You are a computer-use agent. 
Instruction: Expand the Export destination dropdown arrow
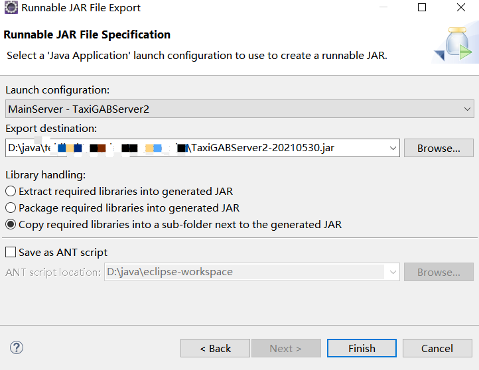pos(393,148)
